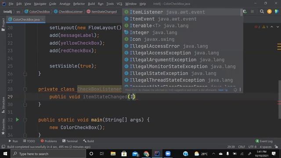Open Search Everywhere magnifier icon
Viewport: 281px width, 158px height.
[x=262, y=11]
